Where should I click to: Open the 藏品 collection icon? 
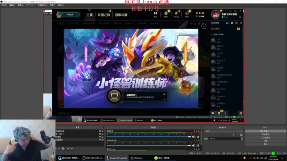tap(166, 14)
